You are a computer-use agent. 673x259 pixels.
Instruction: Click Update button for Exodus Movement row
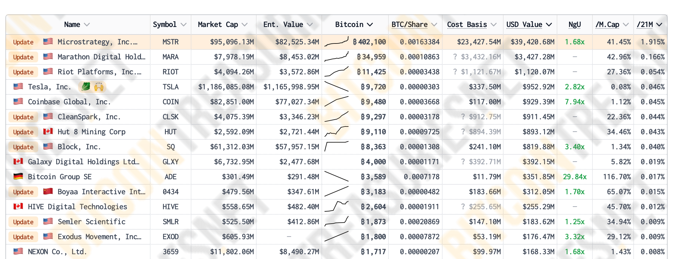tap(23, 237)
